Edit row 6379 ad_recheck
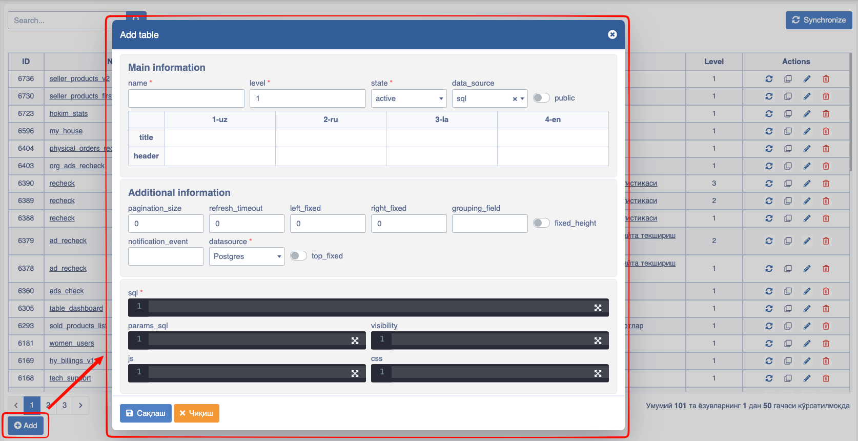The height and width of the screenshot is (441, 858). [x=807, y=241]
